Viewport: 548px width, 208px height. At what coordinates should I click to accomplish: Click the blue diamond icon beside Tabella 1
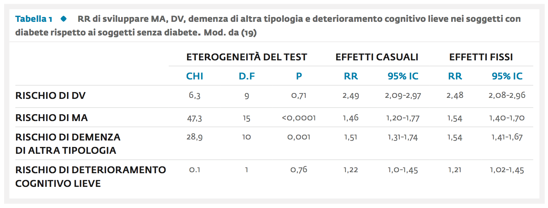click(64, 19)
